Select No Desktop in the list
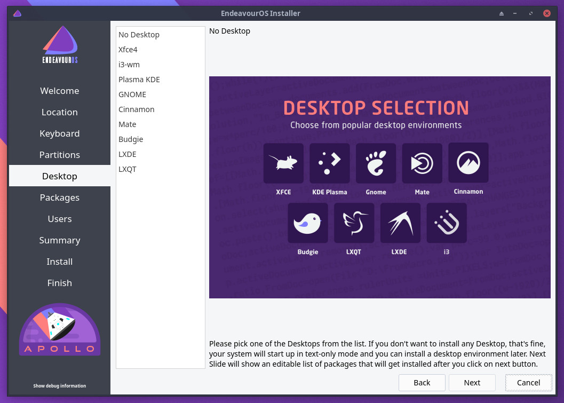 161,35
